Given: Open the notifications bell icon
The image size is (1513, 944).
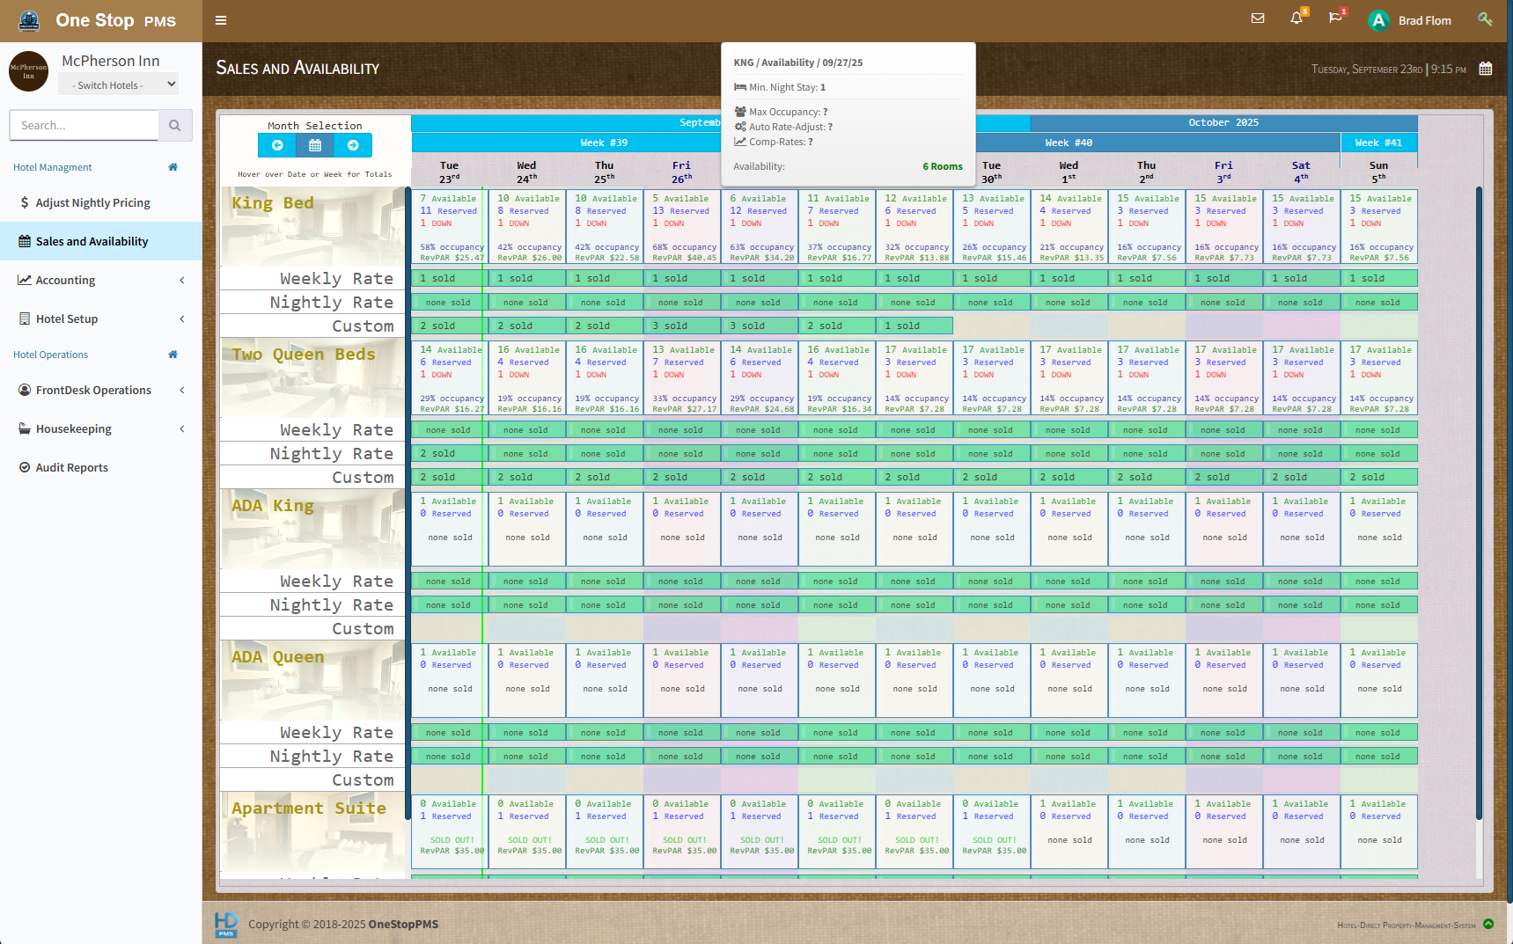Looking at the screenshot, I should pyautogui.click(x=1296, y=18).
